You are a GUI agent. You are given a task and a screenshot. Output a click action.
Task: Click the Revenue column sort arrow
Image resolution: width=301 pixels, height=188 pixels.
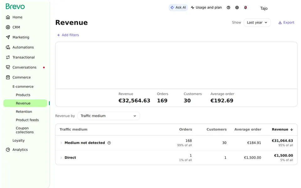click(292, 129)
